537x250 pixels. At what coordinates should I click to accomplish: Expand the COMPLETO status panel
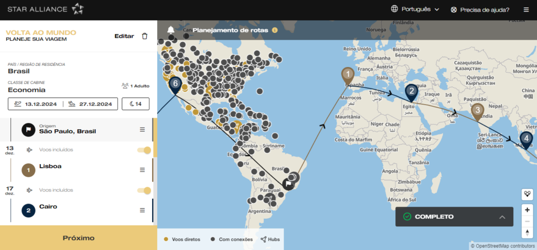pyautogui.click(x=502, y=217)
